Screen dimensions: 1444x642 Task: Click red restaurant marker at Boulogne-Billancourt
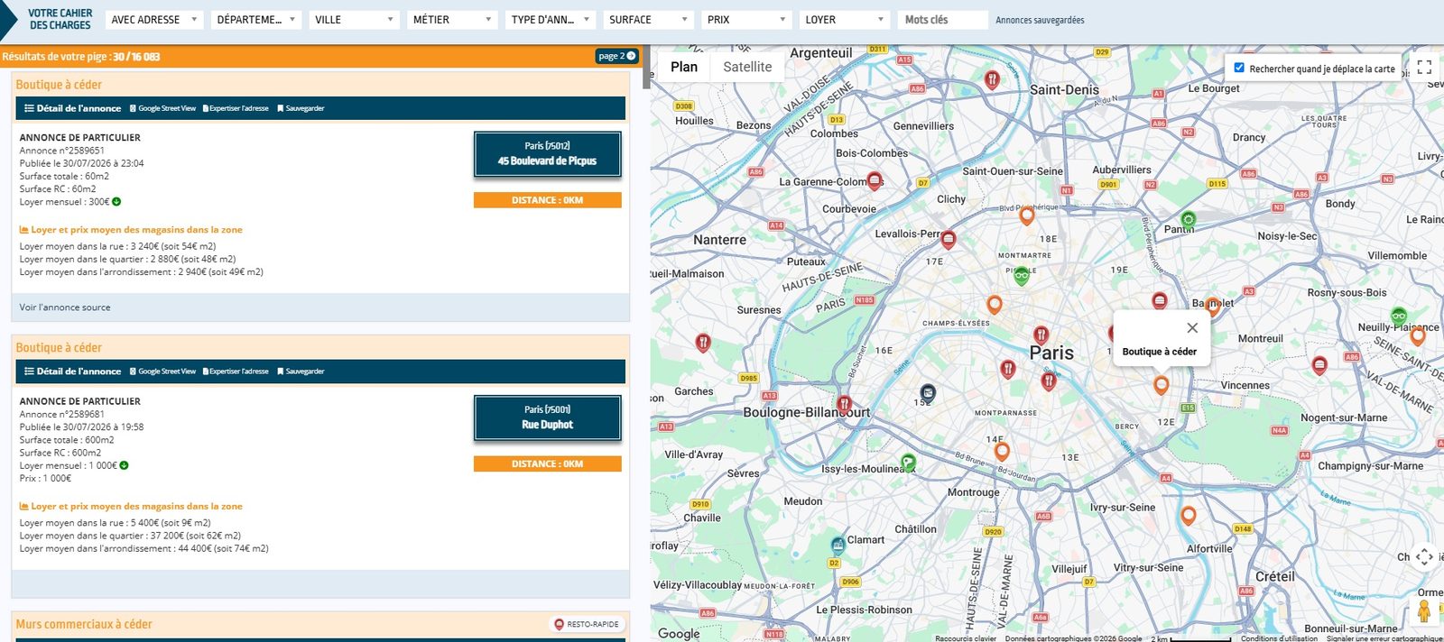(844, 406)
